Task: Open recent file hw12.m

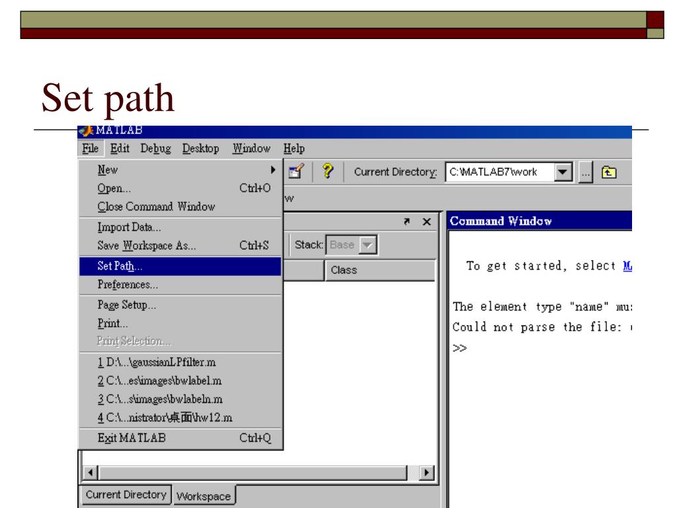Action: 181,418
